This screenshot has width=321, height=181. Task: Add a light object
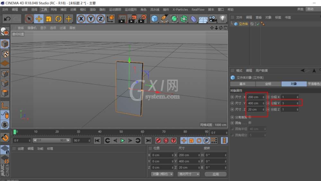pyautogui.click(x=222, y=19)
